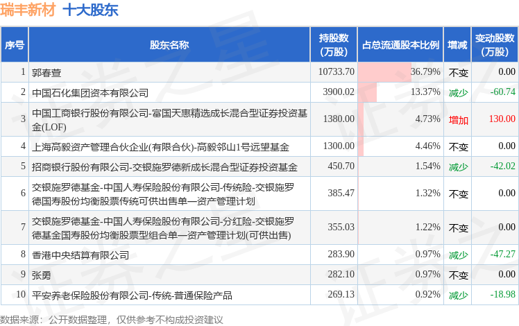Click 不变 status for 郭春萱
Viewport: 519px width, 326px height.
tap(459, 73)
